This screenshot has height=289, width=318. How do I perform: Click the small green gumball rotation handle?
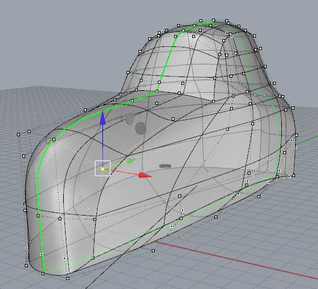click(131, 161)
